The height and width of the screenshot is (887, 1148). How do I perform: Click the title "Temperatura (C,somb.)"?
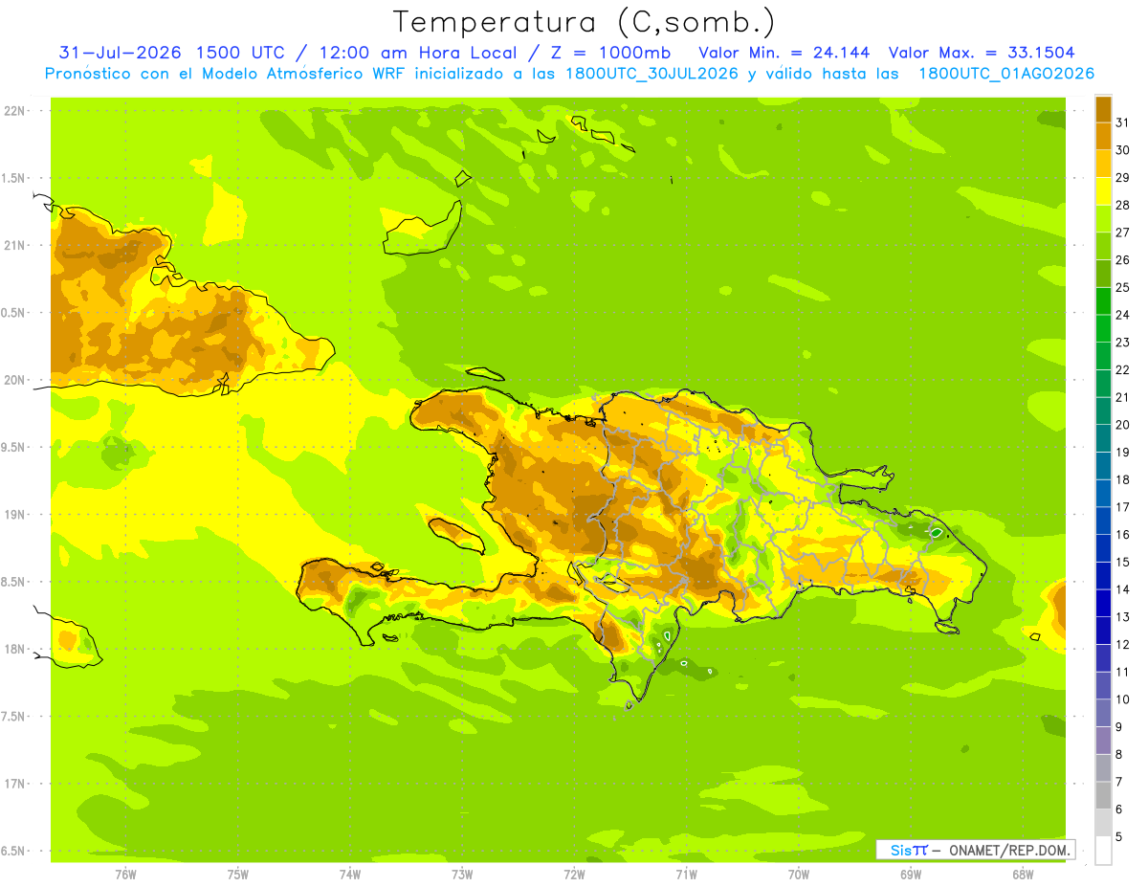click(x=585, y=22)
